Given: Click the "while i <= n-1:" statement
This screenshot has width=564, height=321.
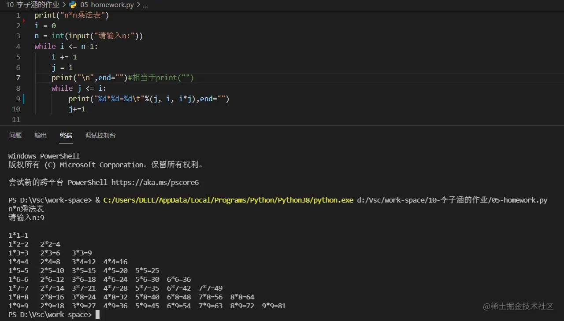Looking at the screenshot, I should 66,47.
